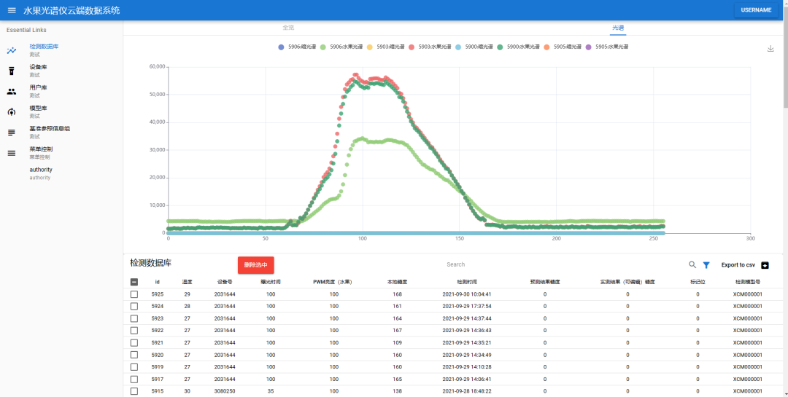Open 检测数据库 via its chart-line icon

point(12,50)
